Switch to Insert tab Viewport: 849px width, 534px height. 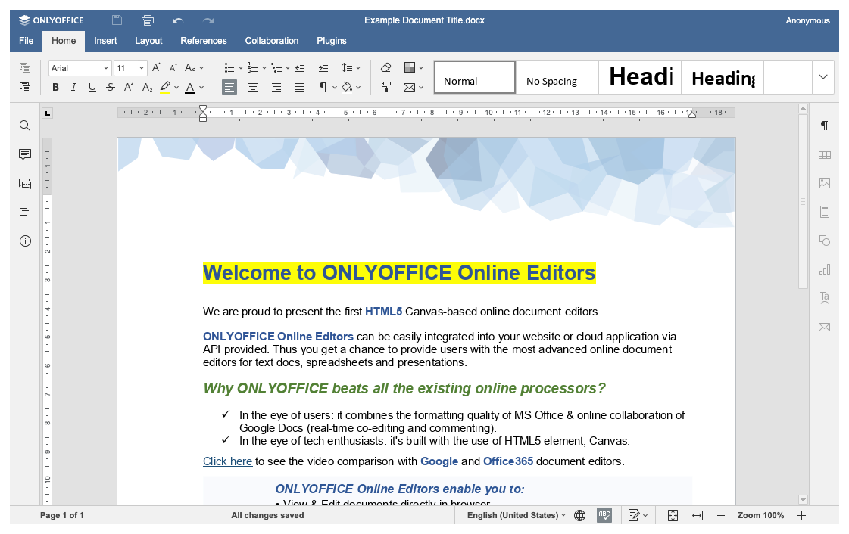105,41
